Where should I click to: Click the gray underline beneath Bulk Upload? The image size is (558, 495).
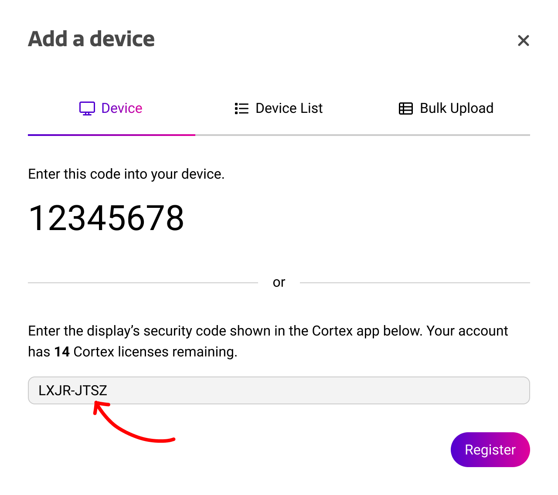tap(446, 135)
